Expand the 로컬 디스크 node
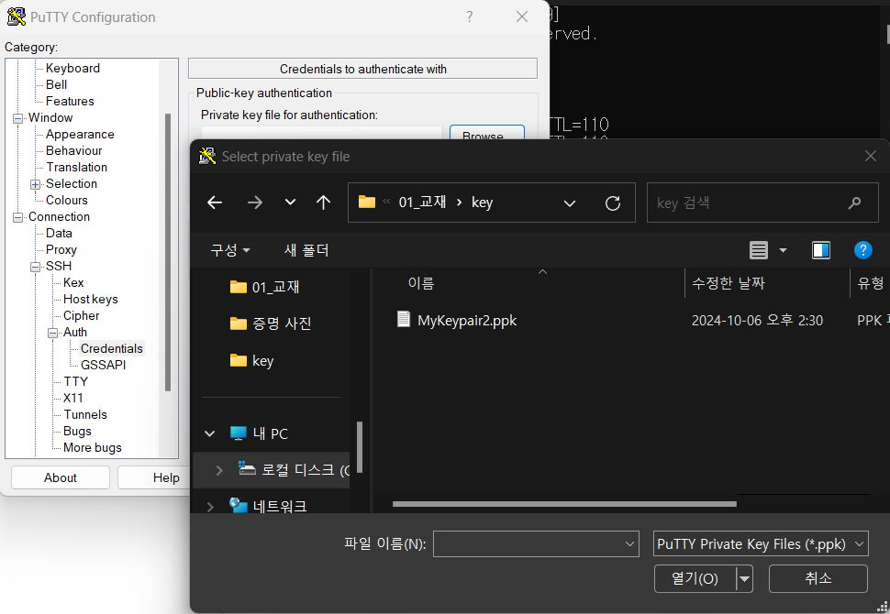 tap(219, 470)
